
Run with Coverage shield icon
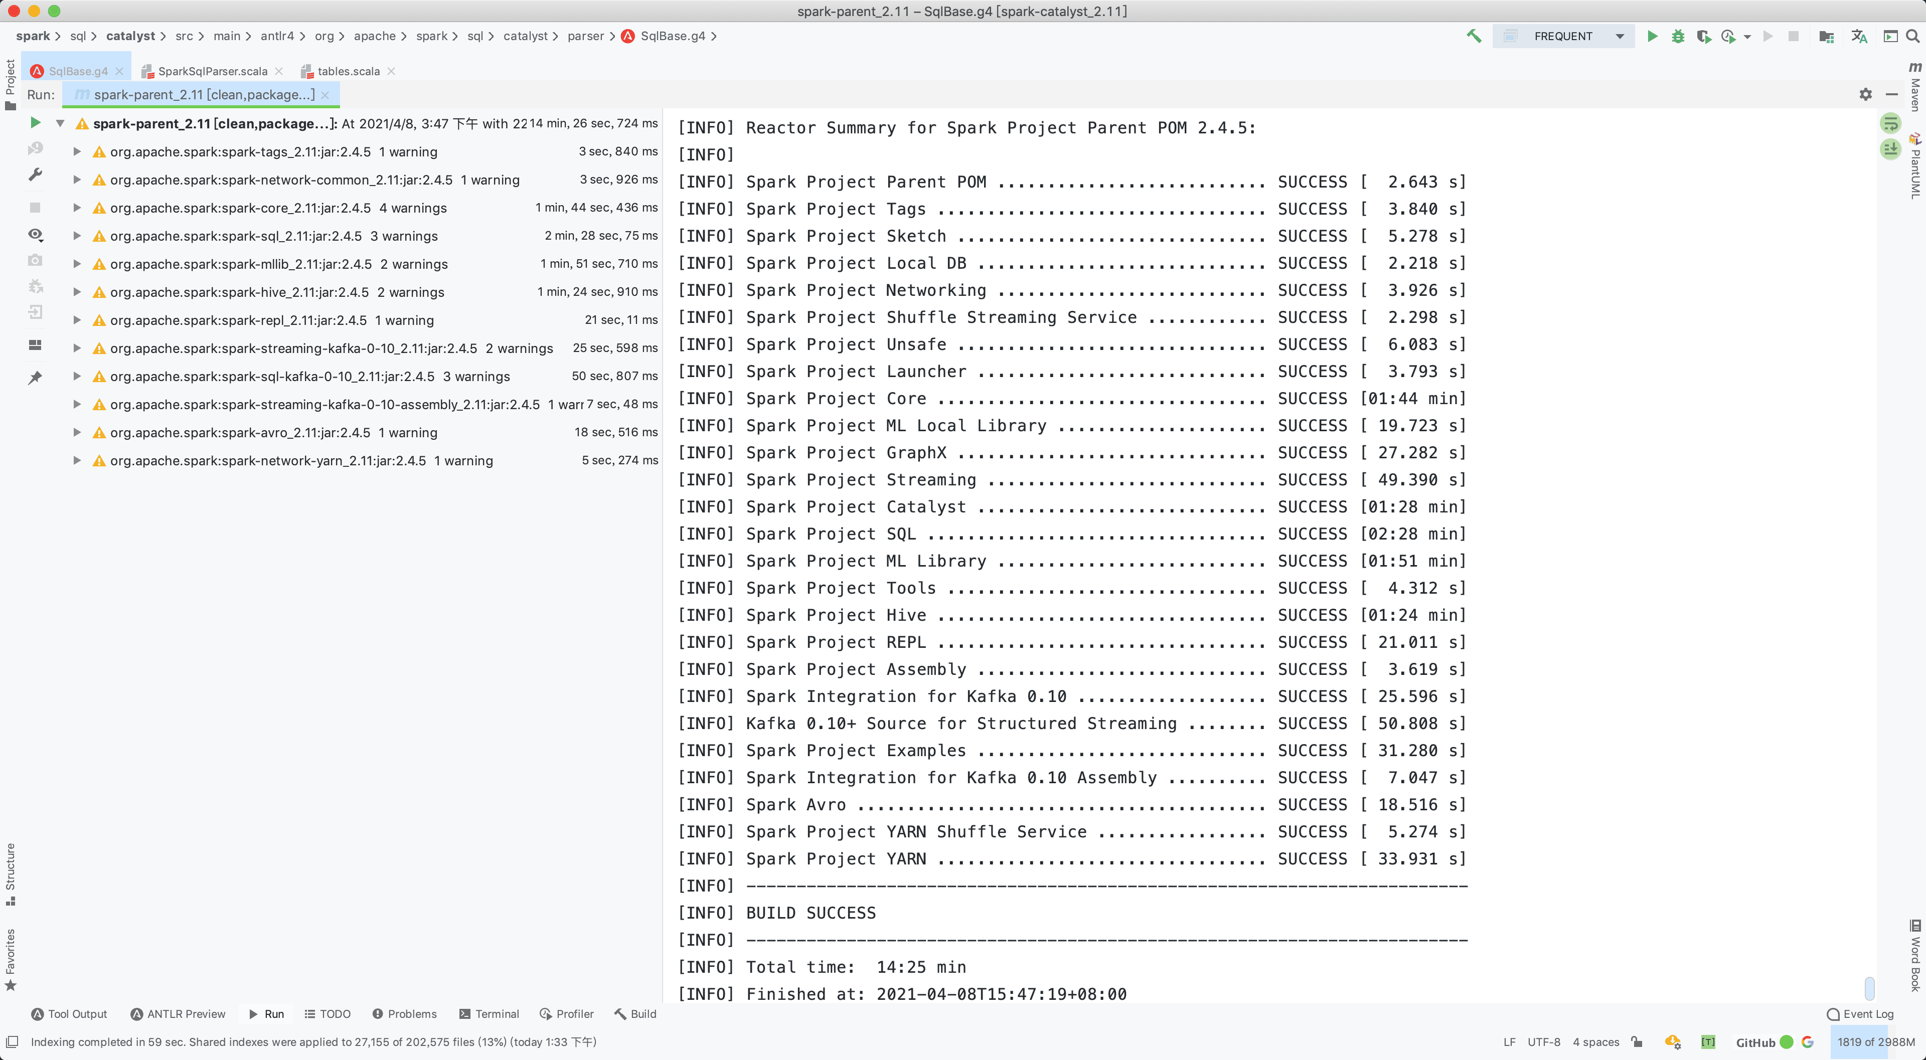1703,36
